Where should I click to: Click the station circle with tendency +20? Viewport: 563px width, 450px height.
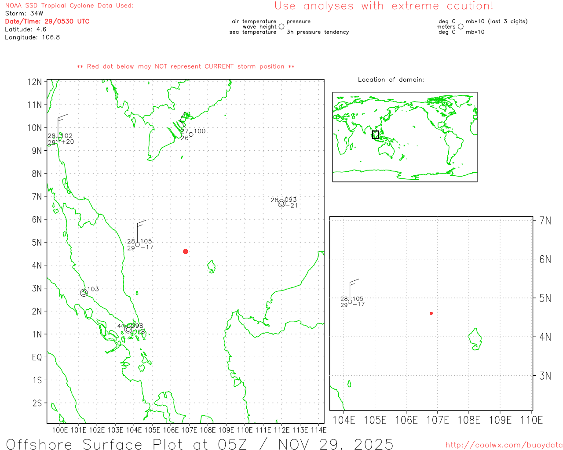pyautogui.click(x=58, y=139)
